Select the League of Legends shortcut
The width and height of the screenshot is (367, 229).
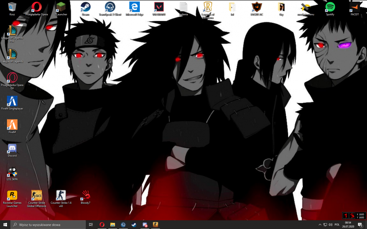click(12, 56)
